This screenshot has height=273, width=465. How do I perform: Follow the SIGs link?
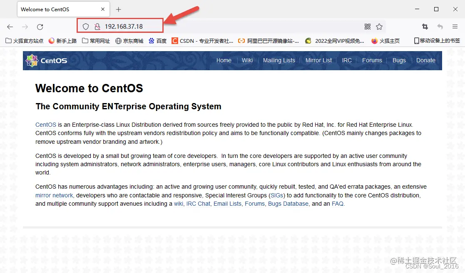[x=277, y=195]
